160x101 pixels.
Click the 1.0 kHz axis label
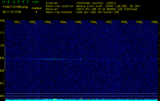[2, 46]
